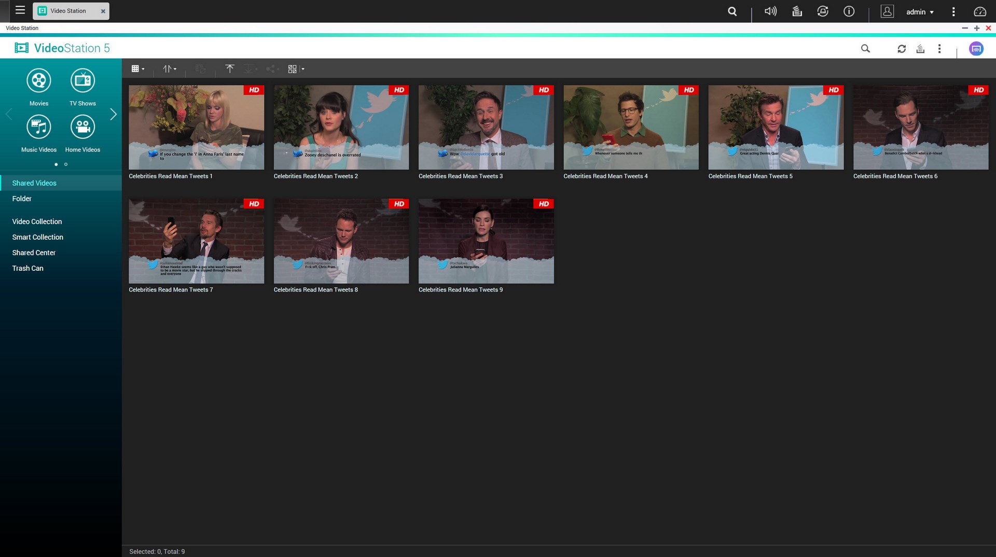Viewport: 996px width, 557px height.
Task: Click title text Celebrities Read Mean Tweets 6
Action: (895, 176)
